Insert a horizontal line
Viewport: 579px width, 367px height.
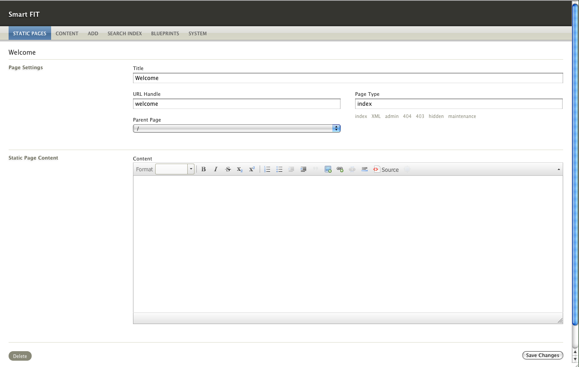[x=365, y=169]
